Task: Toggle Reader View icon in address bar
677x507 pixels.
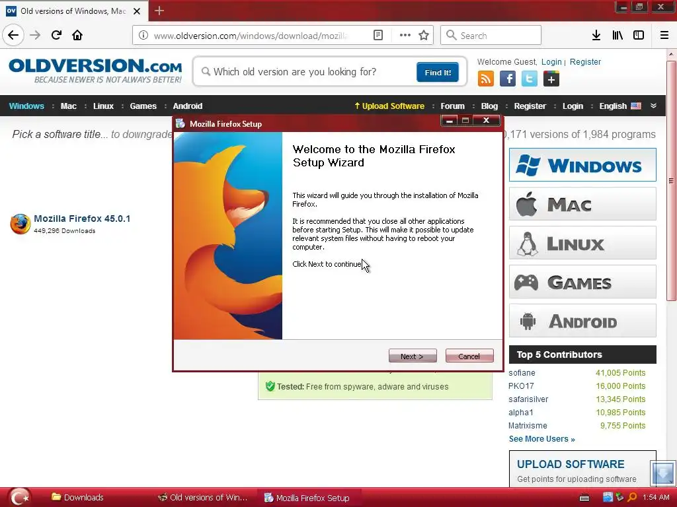Action: coord(378,36)
